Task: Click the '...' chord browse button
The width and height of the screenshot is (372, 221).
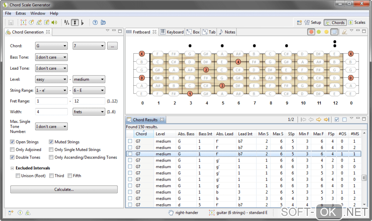Action: pos(112,46)
